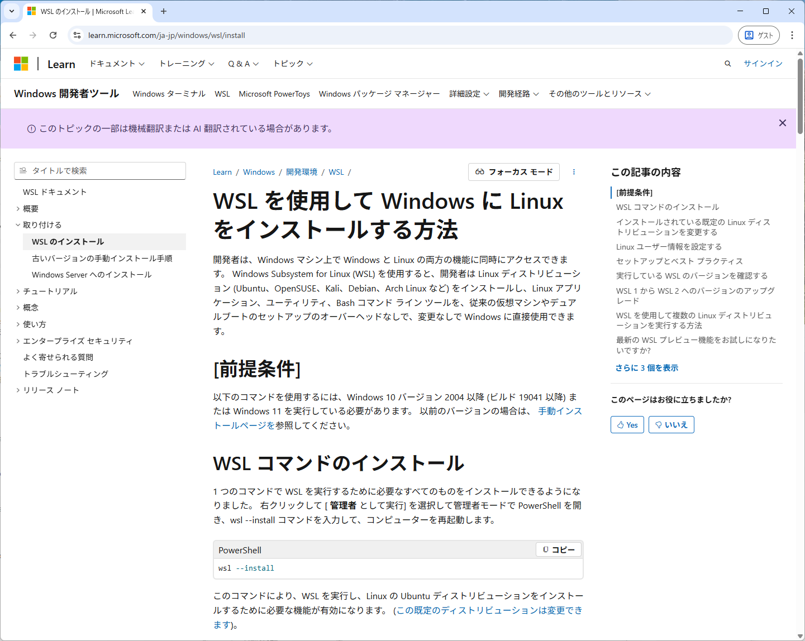This screenshot has width=805, height=641.
Task: Open the guest profile button
Action: [x=759, y=35]
